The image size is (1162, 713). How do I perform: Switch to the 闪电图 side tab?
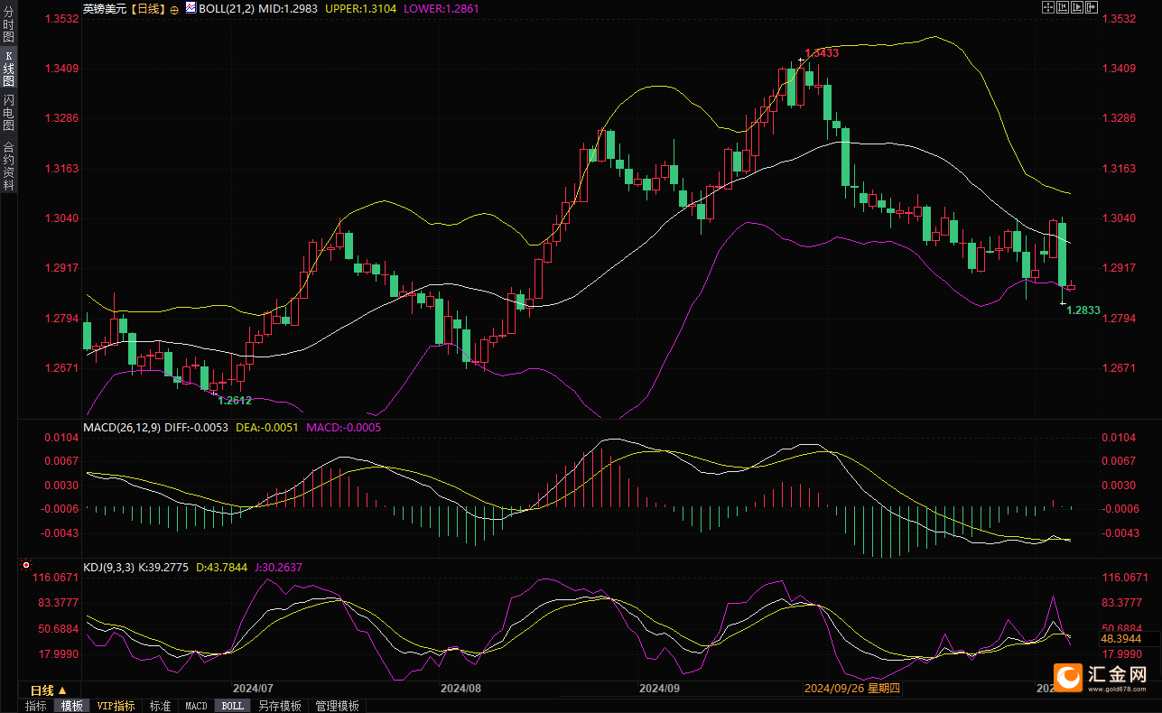8,112
